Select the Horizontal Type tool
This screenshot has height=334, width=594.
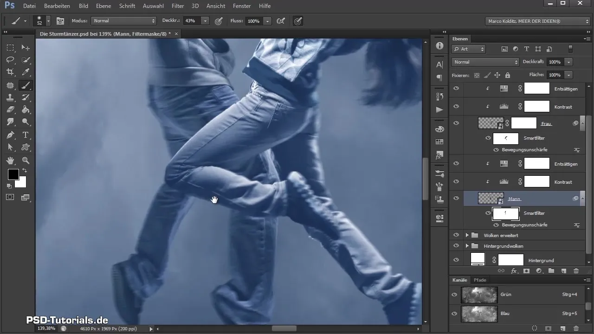tap(26, 135)
